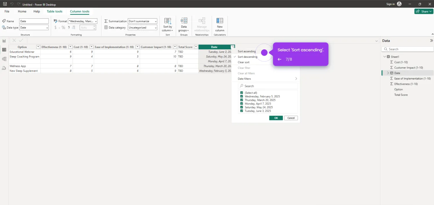Click the OK button
This screenshot has height=205, width=434.
tap(276, 118)
